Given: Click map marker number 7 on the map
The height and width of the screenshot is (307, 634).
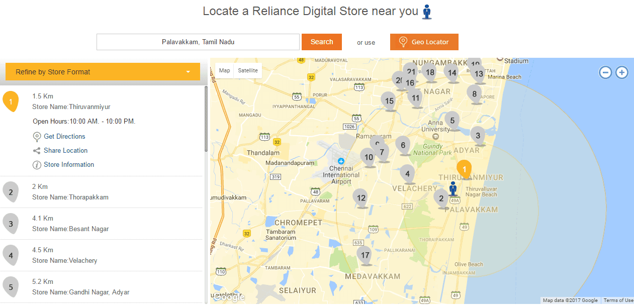Looking at the screenshot, I should tap(382, 152).
